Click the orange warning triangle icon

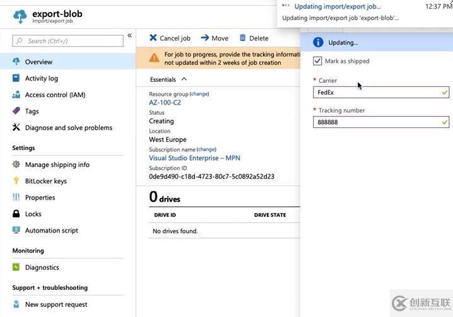(x=155, y=58)
